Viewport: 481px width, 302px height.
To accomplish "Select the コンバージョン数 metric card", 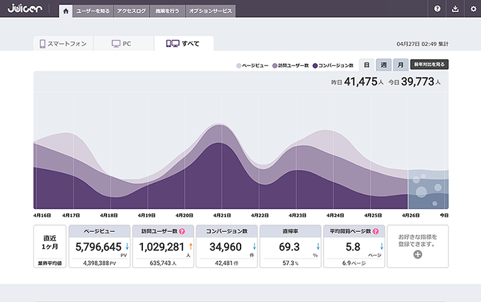I will tap(227, 247).
